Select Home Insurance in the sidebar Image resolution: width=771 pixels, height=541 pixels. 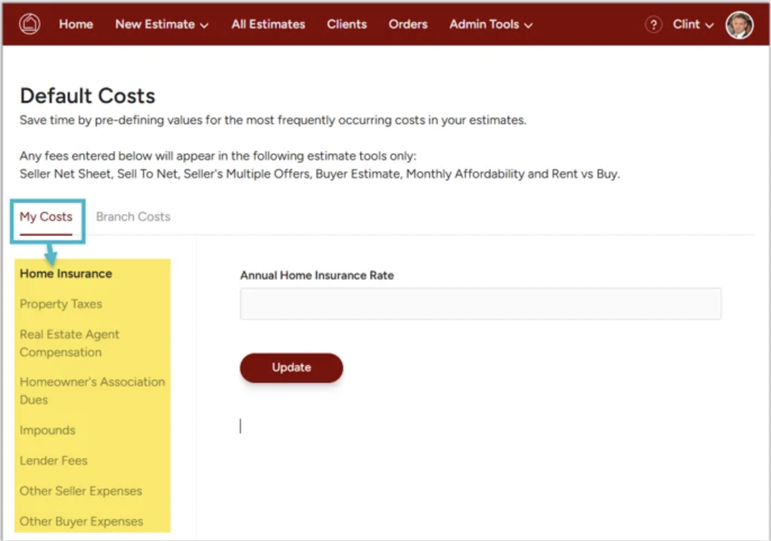[66, 273]
